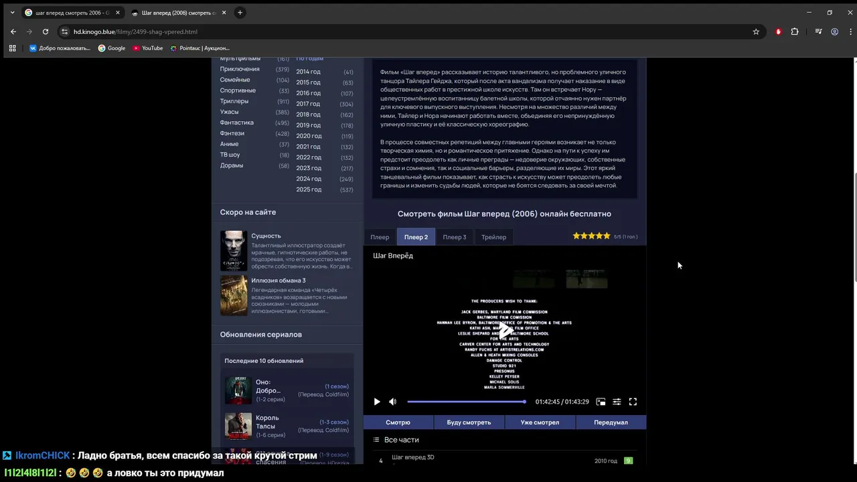
Task: Filter by '2019 год'
Action: tap(309, 125)
